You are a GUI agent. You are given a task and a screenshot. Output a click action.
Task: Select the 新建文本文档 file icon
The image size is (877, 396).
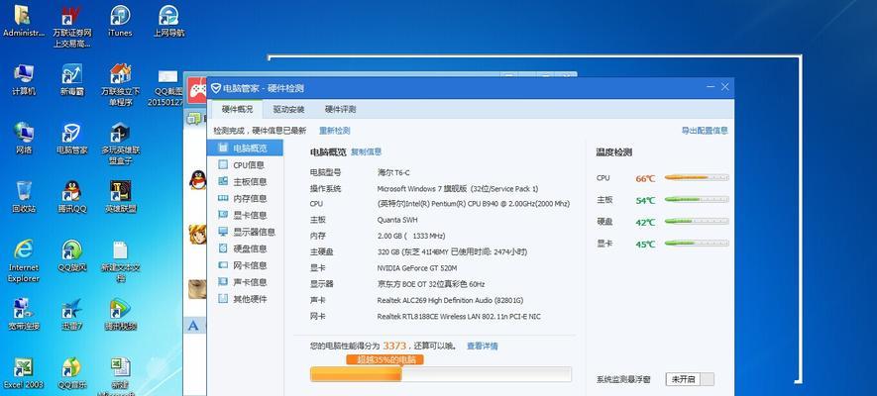pos(120,260)
